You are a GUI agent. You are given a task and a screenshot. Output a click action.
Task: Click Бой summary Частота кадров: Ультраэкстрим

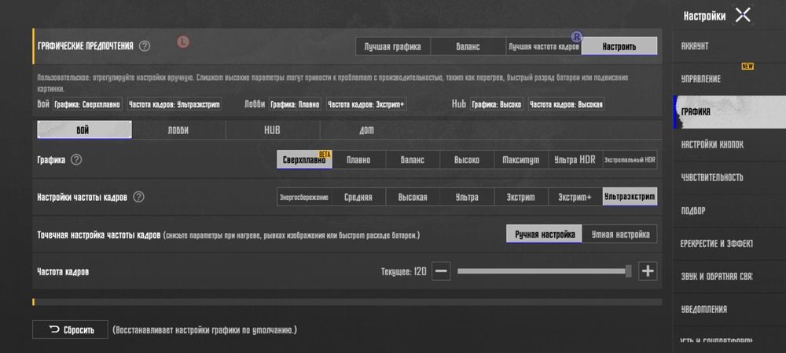(x=174, y=104)
